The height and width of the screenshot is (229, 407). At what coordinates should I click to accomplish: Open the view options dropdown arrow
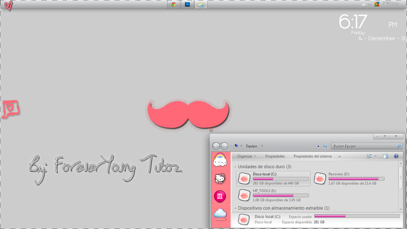coord(375,156)
